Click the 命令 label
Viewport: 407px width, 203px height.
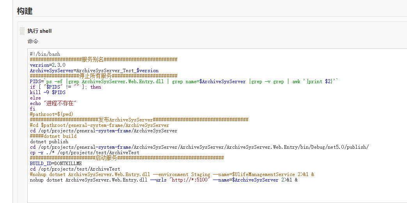[x=33, y=41]
